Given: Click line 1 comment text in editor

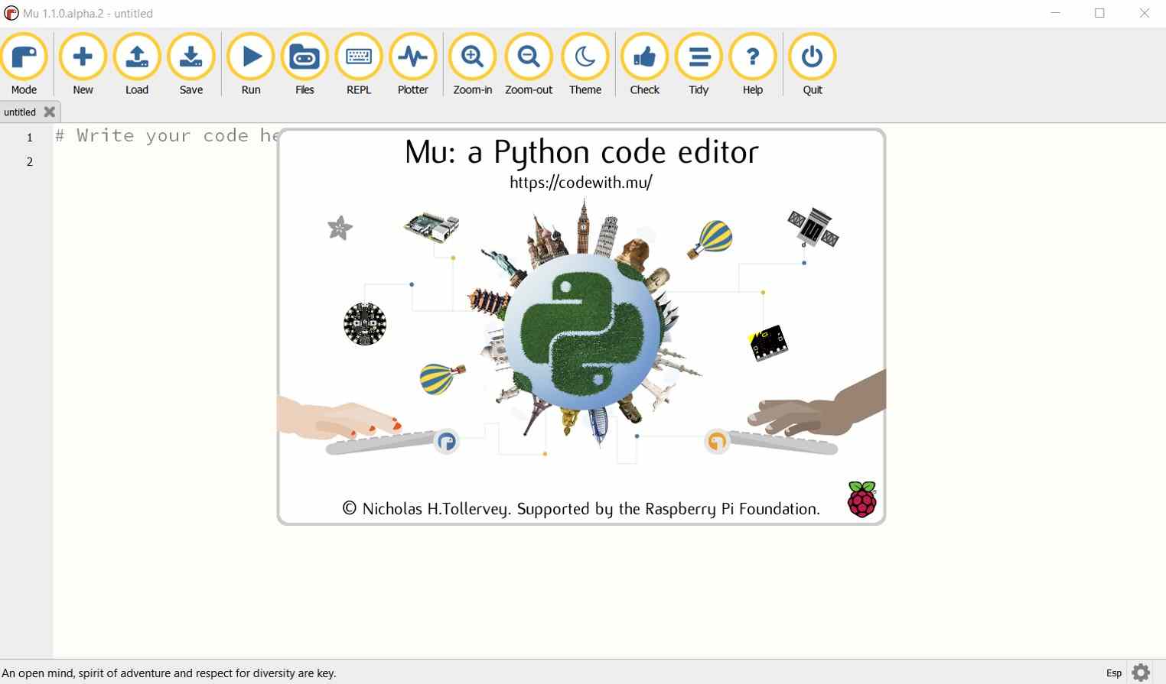Looking at the screenshot, I should (166, 136).
